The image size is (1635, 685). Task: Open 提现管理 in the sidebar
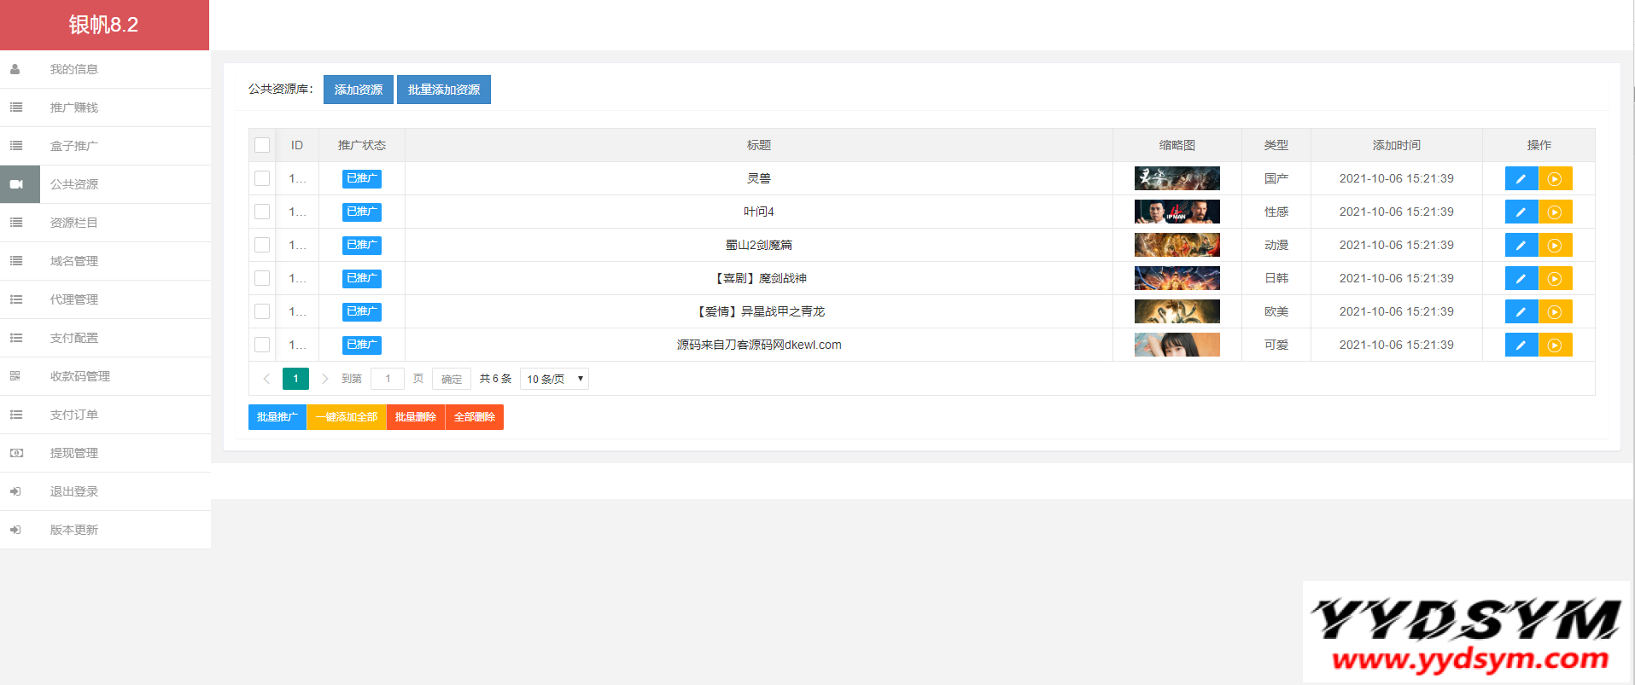point(105,453)
